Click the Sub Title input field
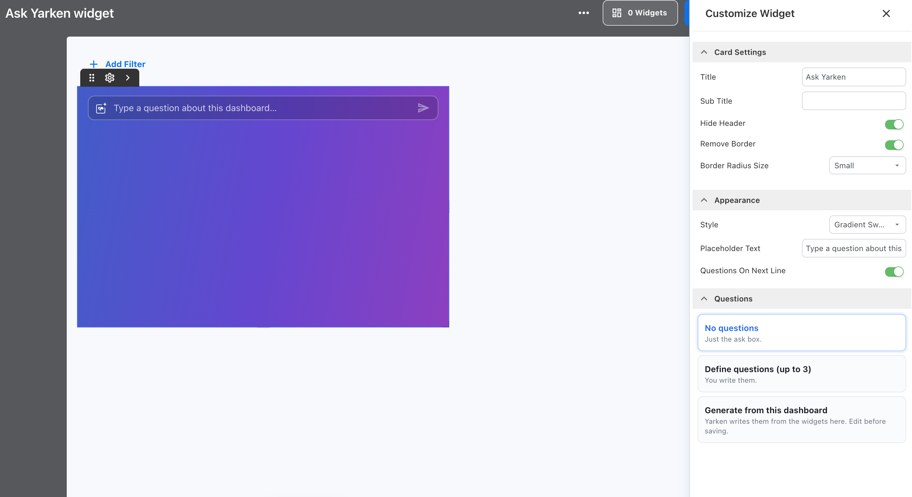 pyautogui.click(x=854, y=101)
